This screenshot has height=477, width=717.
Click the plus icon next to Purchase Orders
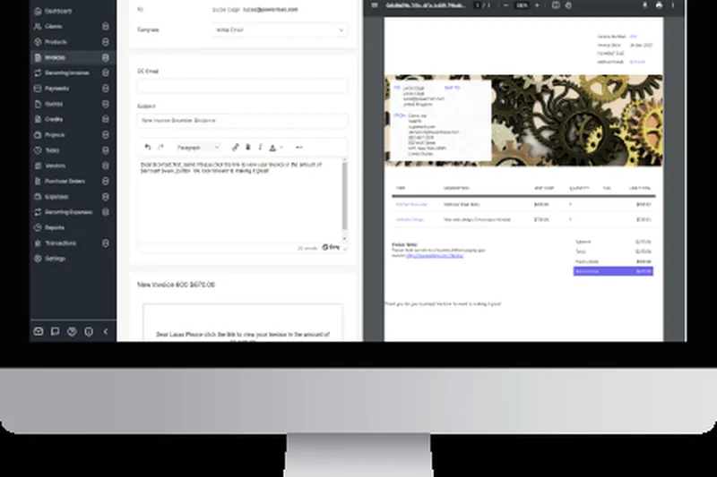pyautogui.click(x=106, y=181)
